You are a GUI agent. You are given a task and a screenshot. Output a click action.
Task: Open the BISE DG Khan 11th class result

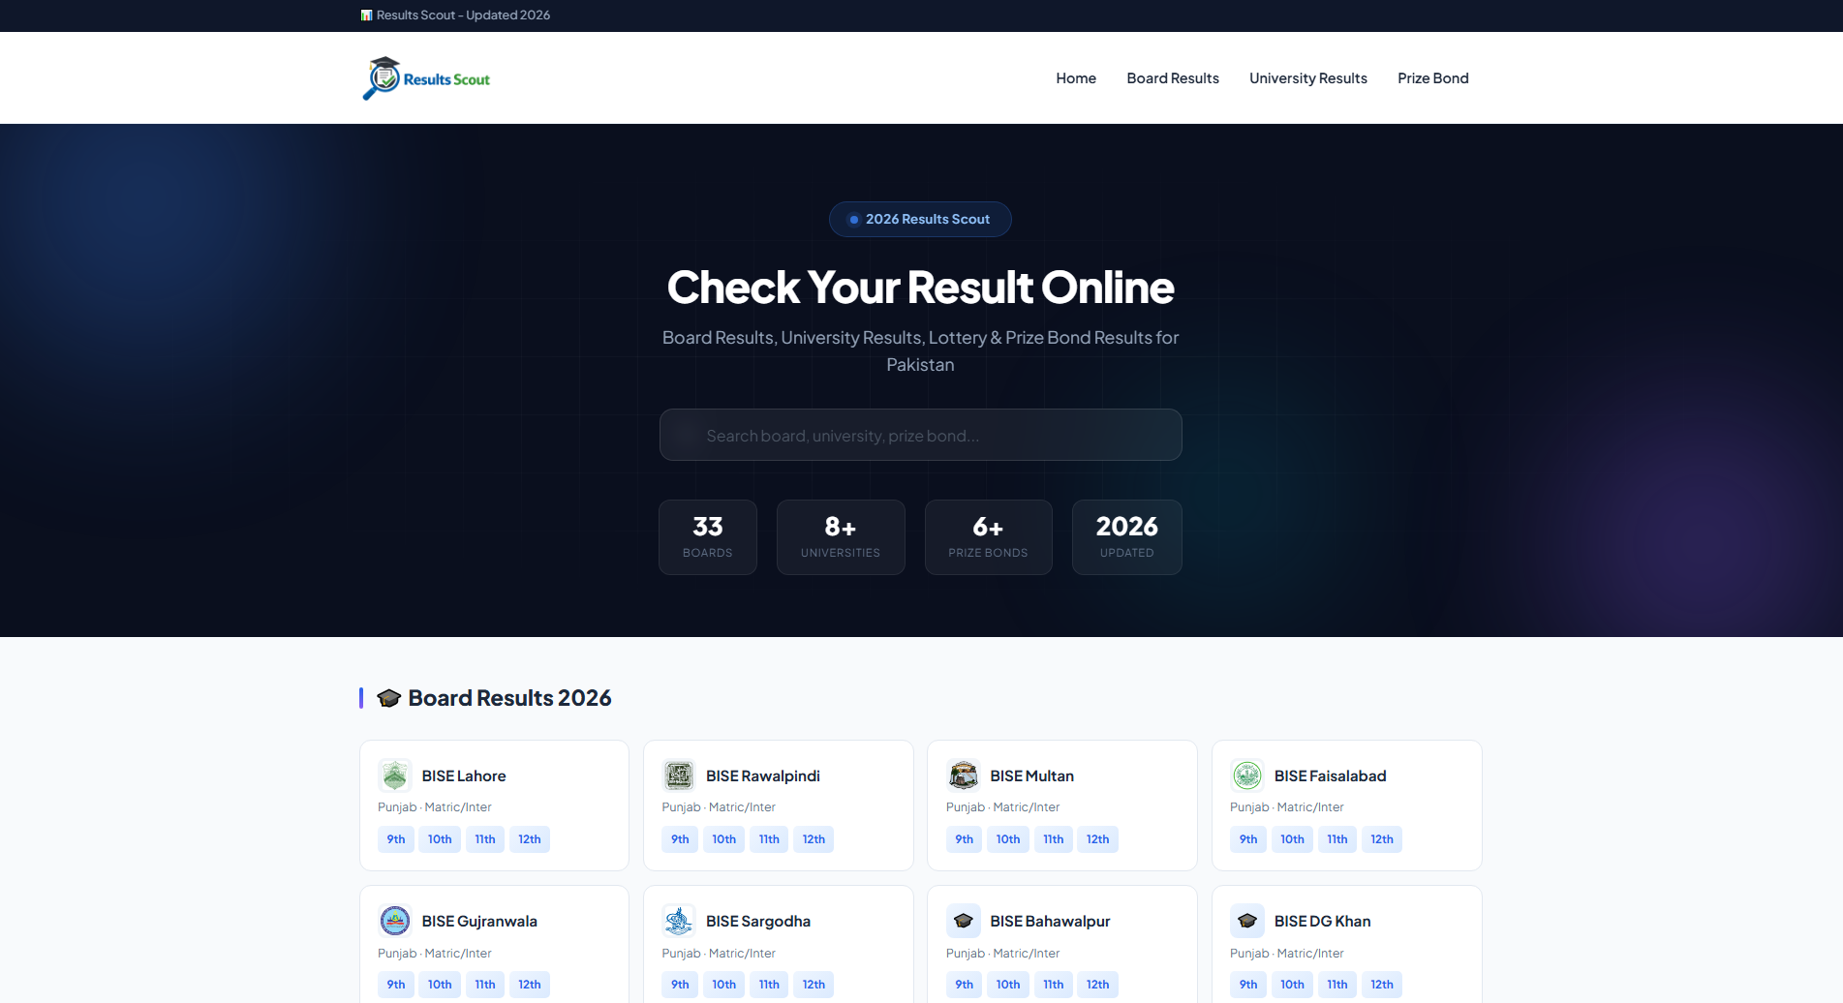click(x=1337, y=985)
